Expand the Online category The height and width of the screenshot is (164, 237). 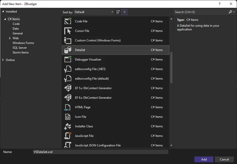pos(3,60)
